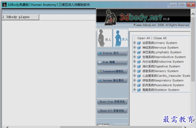Select 肌肉系统Musculature System label

point(163,85)
